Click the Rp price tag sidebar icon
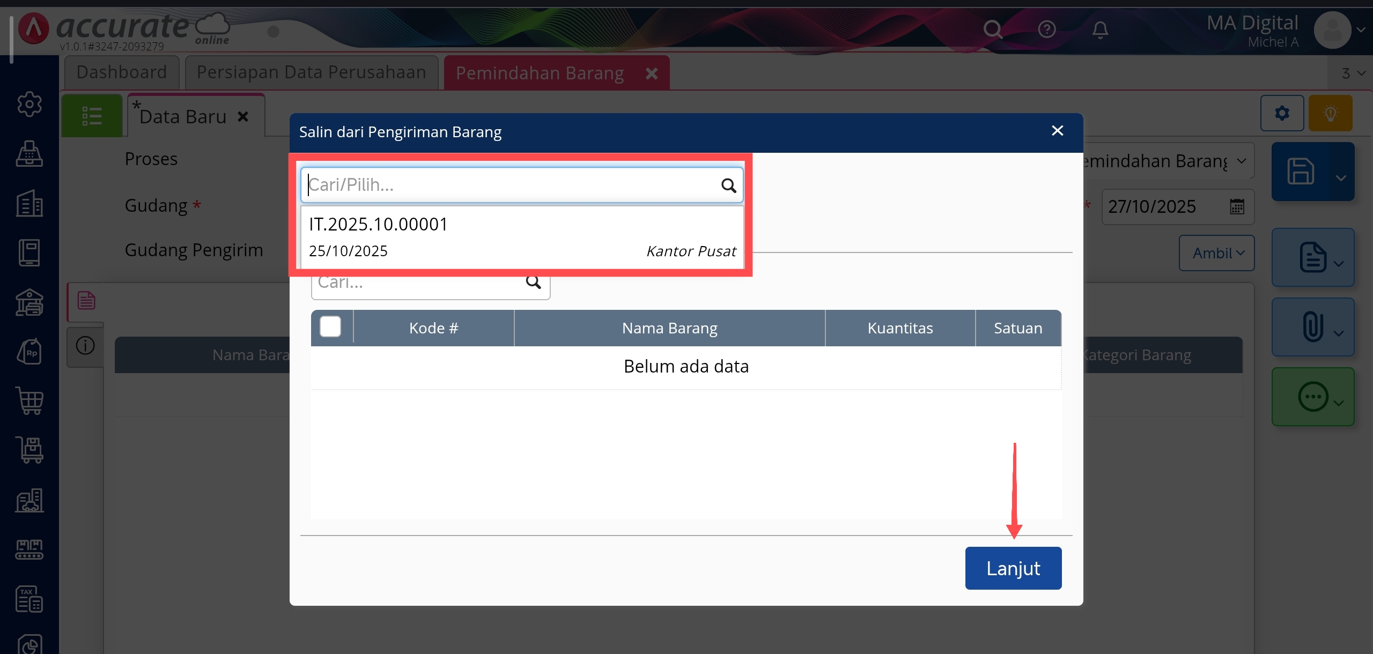This screenshot has height=654, width=1373. point(29,352)
